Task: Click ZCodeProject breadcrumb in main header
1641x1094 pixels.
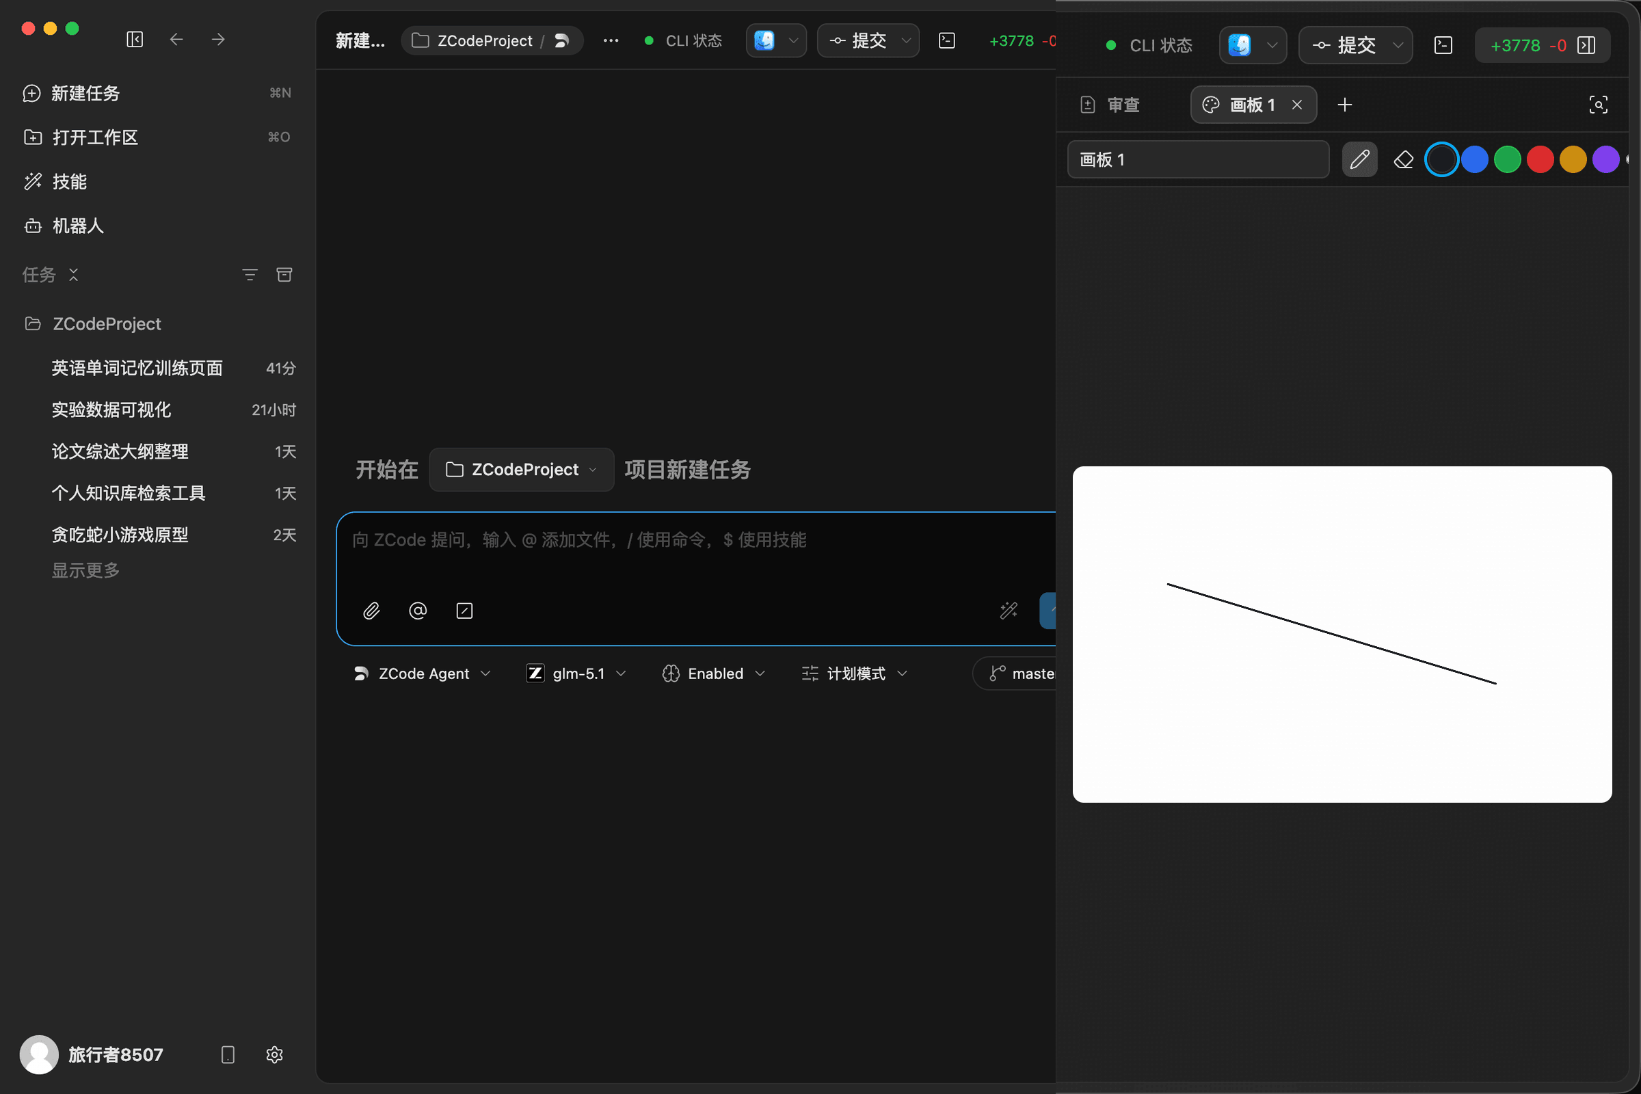Action: click(485, 40)
